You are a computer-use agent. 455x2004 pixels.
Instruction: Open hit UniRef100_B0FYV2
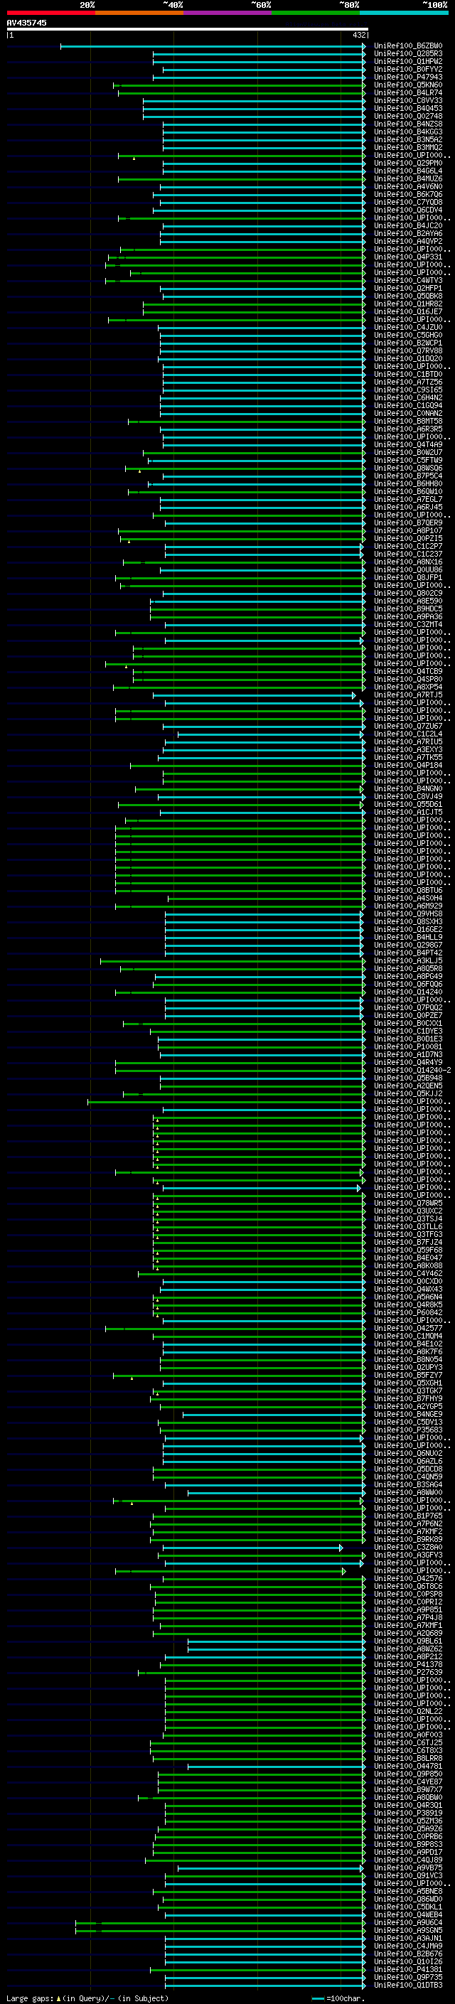(x=408, y=69)
